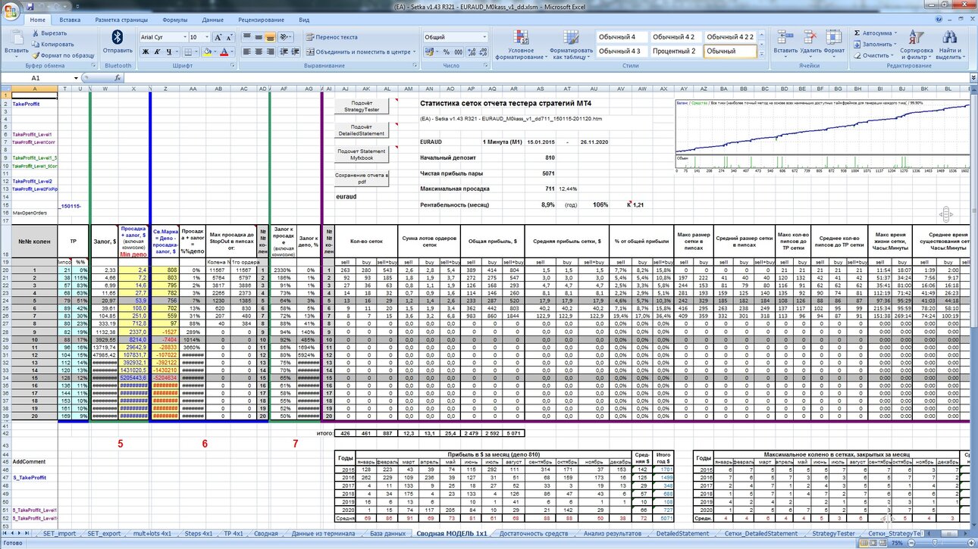Expand the Name Box dropdown arrow
Screen dimensions: 978x549
(75, 78)
